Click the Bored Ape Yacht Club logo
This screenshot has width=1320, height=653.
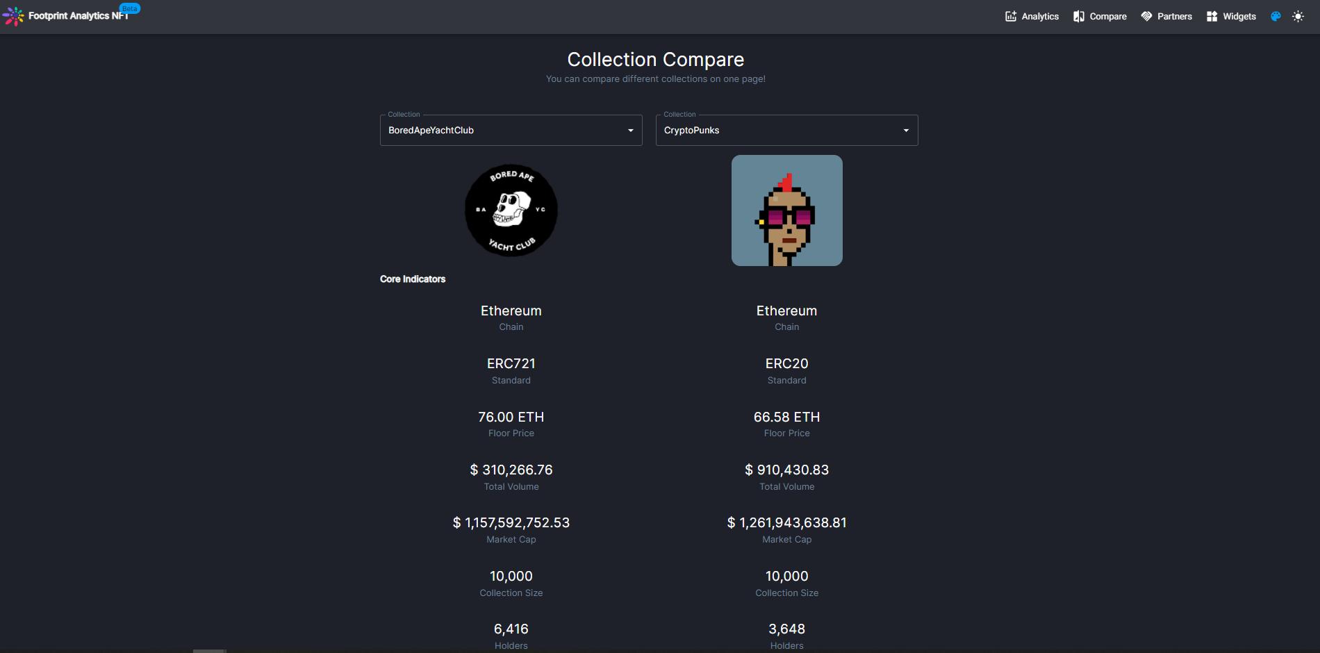[511, 210]
